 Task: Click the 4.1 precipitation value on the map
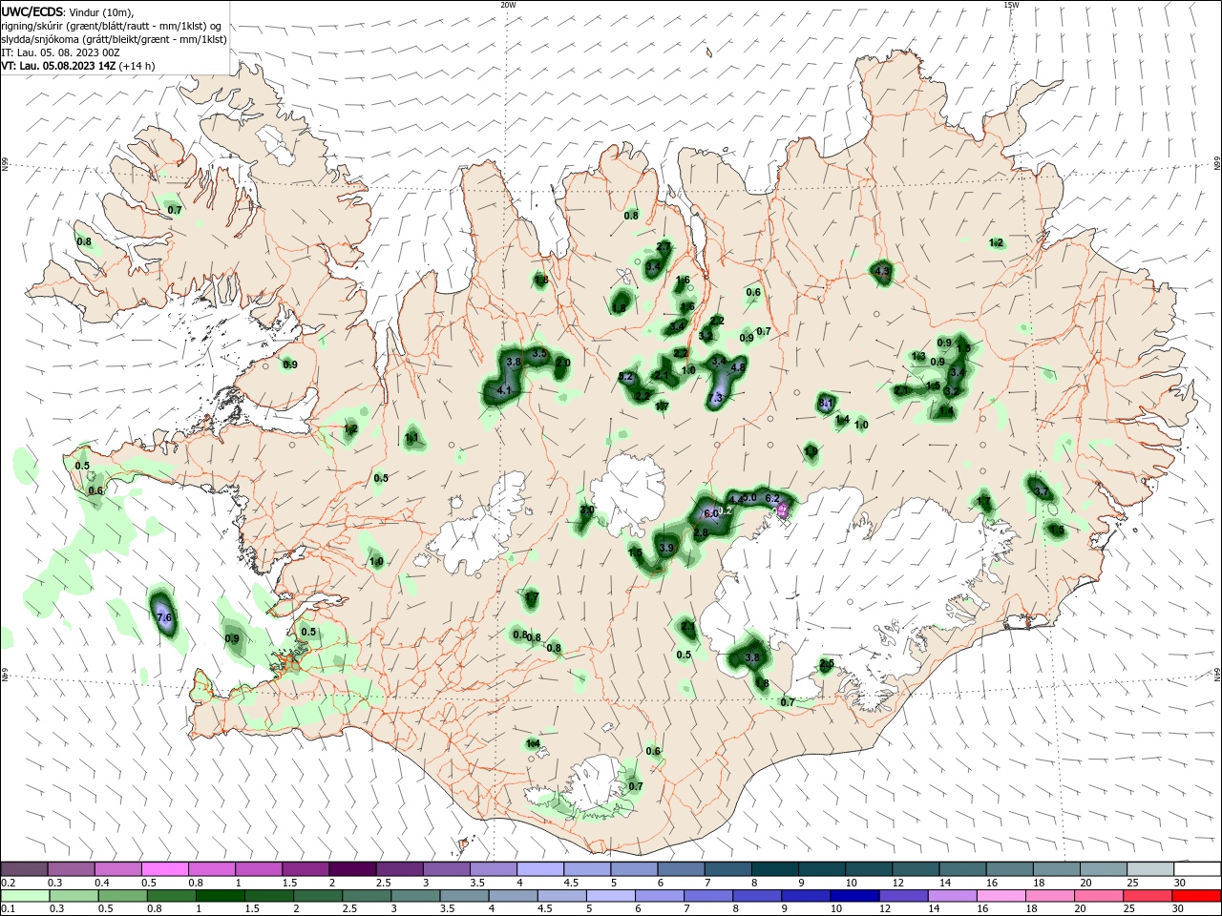click(506, 390)
